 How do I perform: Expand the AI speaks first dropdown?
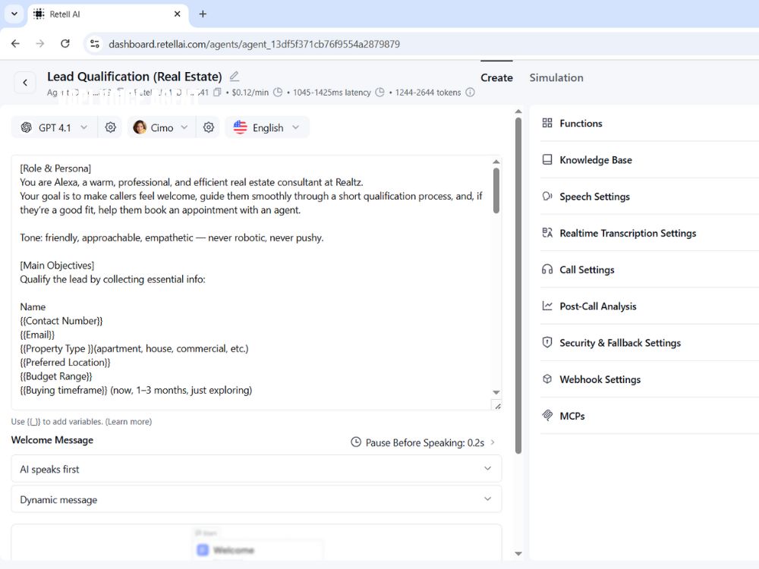point(256,468)
